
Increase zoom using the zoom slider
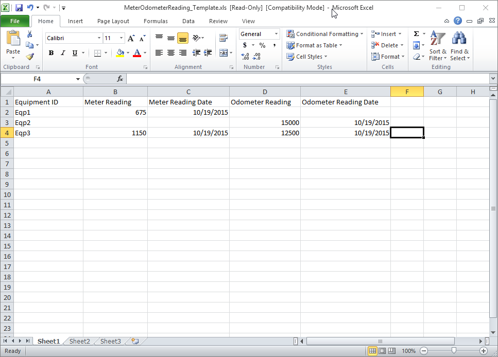click(483, 350)
